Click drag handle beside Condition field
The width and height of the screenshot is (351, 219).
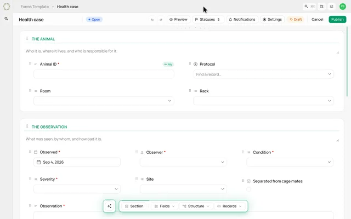243,152
